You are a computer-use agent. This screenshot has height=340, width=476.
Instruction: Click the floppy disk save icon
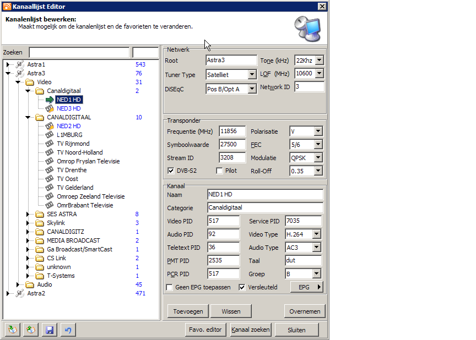[50, 330]
